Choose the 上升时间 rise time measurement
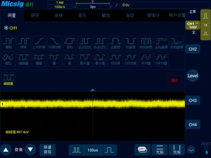Screen dimensions: 211x158 coord(39,43)
